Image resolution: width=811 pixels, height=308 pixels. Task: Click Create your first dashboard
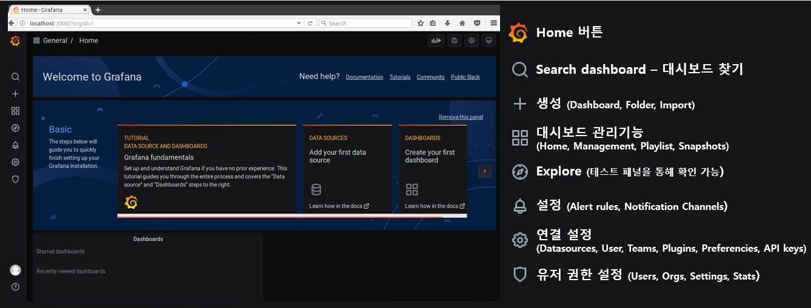[x=430, y=156]
